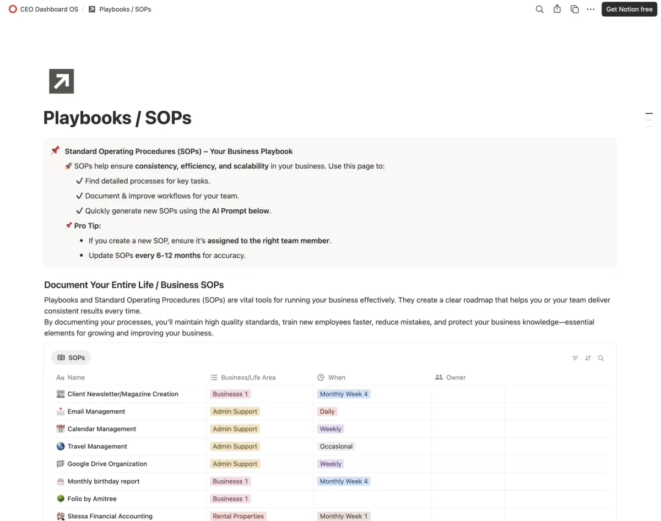Click the Daily tag in Email Management row

coord(327,411)
